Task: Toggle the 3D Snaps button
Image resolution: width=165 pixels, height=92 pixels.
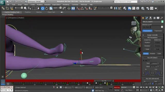Action: coord(78,8)
